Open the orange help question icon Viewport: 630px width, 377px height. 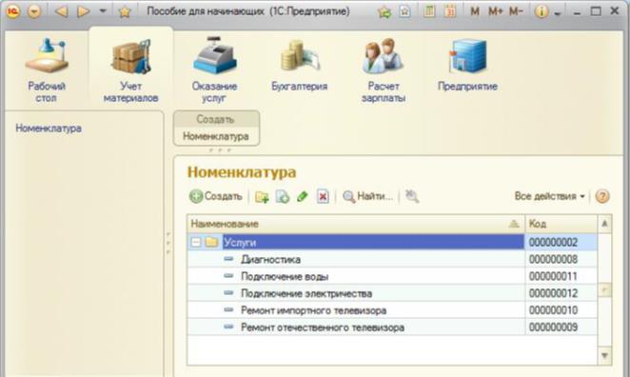pyautogui.click(x=601, y=196)
